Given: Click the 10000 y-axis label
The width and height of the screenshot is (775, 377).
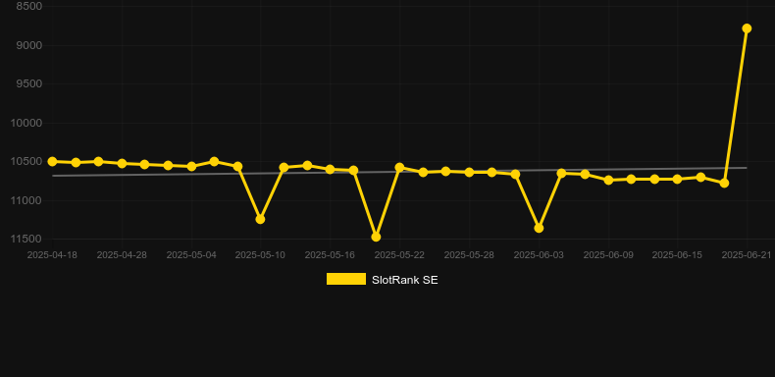Looking at the screenshot, I should [x=26, y=123].
